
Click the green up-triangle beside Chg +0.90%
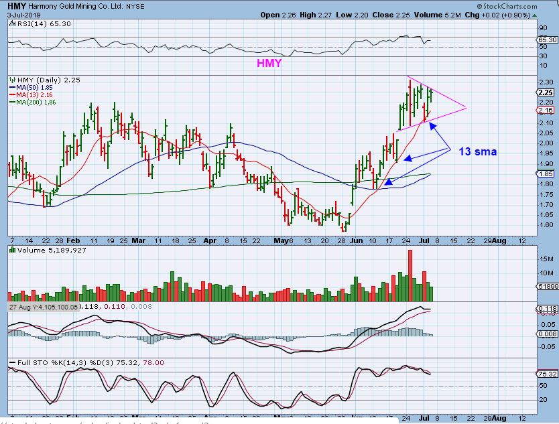tap(534, 15)
